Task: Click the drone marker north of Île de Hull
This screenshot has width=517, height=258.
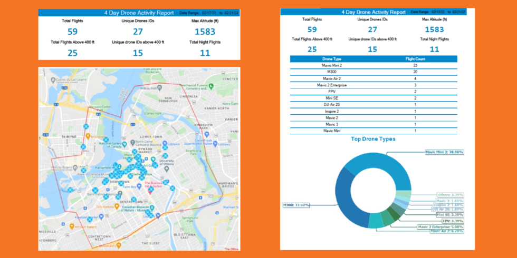Action: (x=86, y=126)
